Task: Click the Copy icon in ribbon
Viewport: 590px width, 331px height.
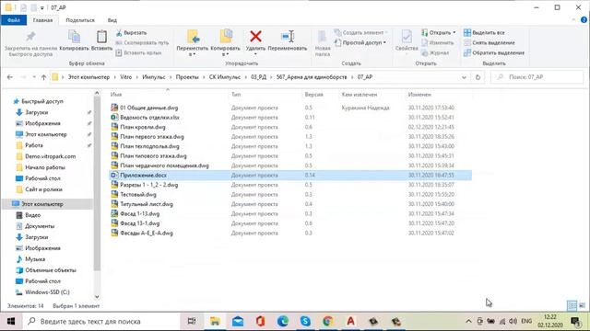Action: (74, 37)
